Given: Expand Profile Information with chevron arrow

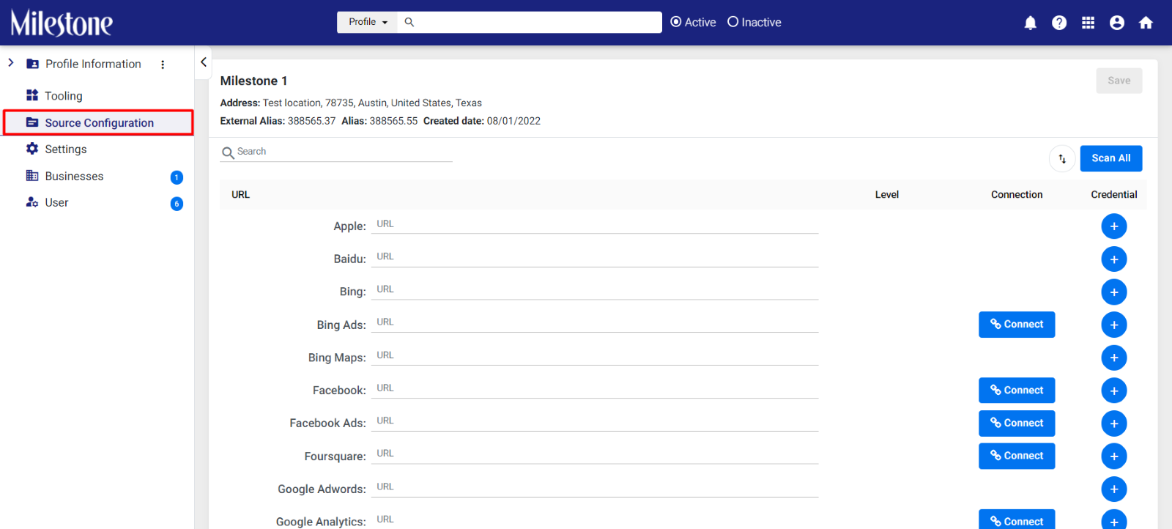Looking at the screenshot, I should [x=11, y=63].
